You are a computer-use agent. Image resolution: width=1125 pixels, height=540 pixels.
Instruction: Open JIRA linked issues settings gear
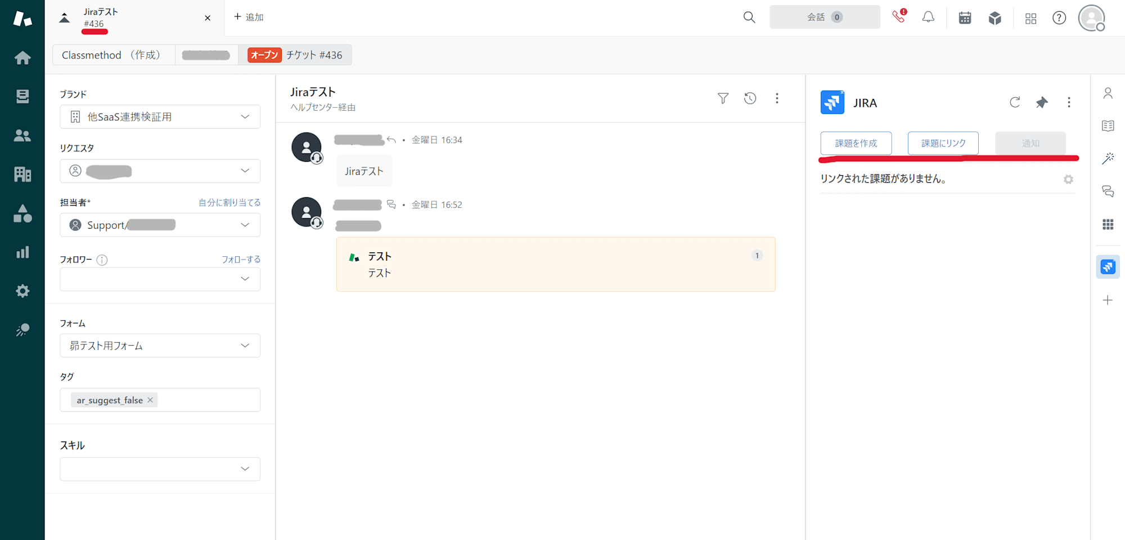[1068, 179]
